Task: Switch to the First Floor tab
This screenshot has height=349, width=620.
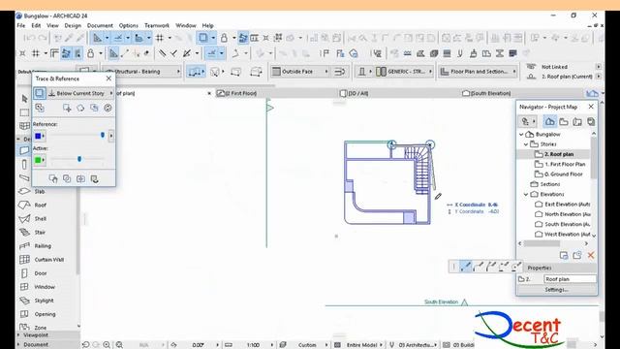Action: [x=240, y=93]
